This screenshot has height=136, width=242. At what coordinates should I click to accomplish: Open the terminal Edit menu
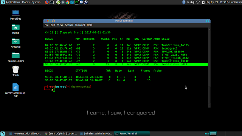click(x=53, y=25)
